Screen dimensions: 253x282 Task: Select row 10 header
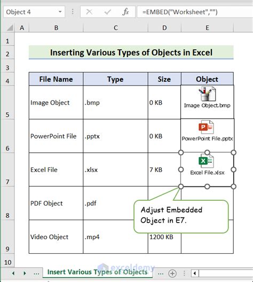pos(7,261)
